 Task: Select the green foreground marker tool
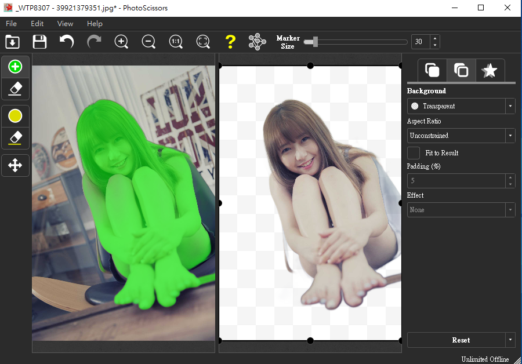coord(16,67)
